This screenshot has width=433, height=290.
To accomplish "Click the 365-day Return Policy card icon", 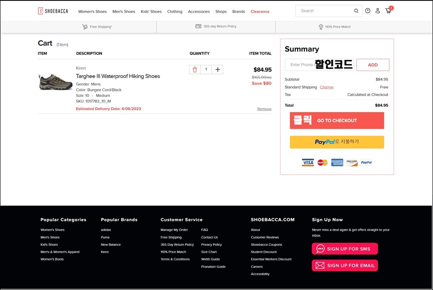I will coord(198,26).
